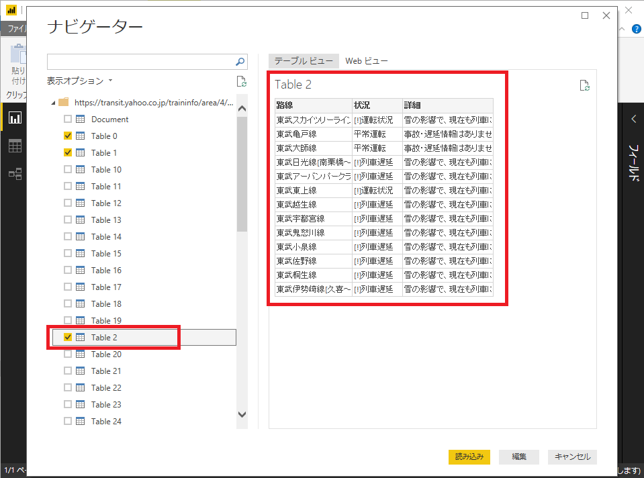Select Table 16 in the tree
Viewport: 644px width, 478px height.
(106, 270)
